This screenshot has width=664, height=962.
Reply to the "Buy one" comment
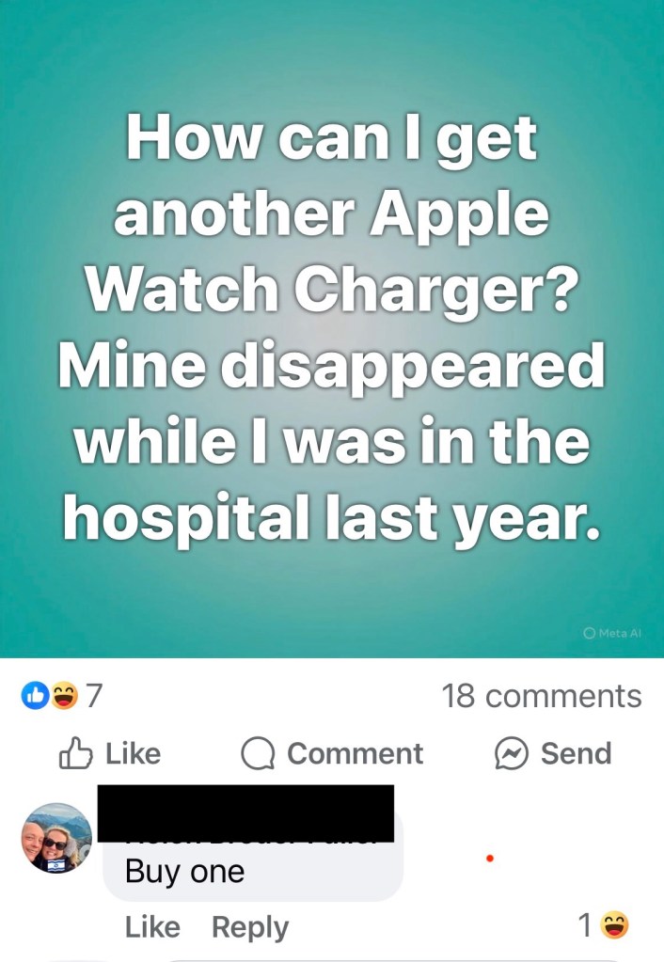coord(250,927)
